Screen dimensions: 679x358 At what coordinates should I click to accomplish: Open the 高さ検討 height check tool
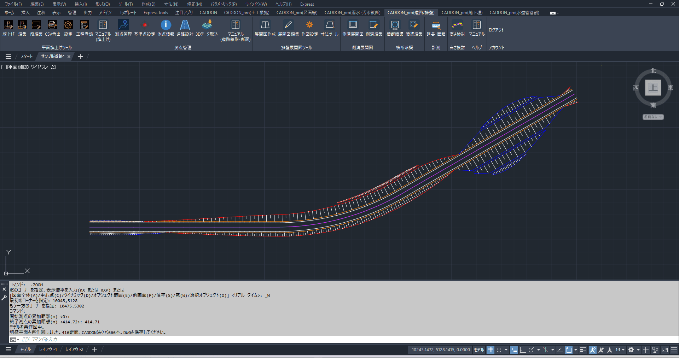pyautogui.click(x=457, y=28)
